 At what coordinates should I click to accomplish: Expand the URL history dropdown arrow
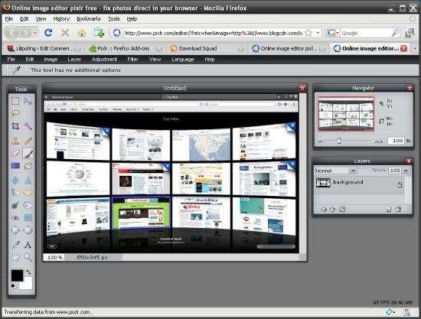click(x=318, y=33)
